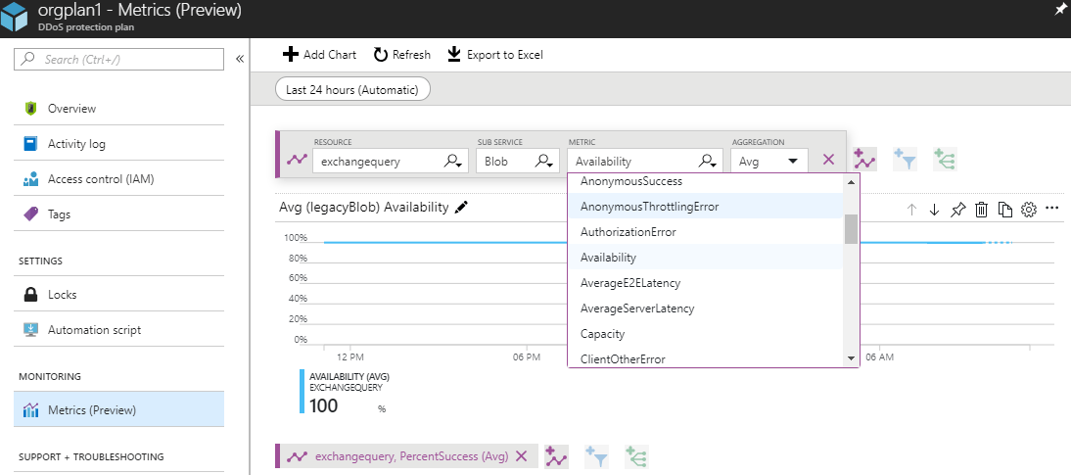Click the Add Chart plus button

click(x=319, y=55)
